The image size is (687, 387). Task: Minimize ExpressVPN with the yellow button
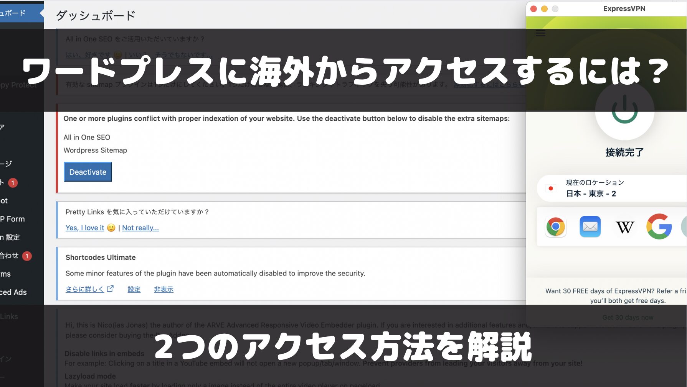(544, 9)
